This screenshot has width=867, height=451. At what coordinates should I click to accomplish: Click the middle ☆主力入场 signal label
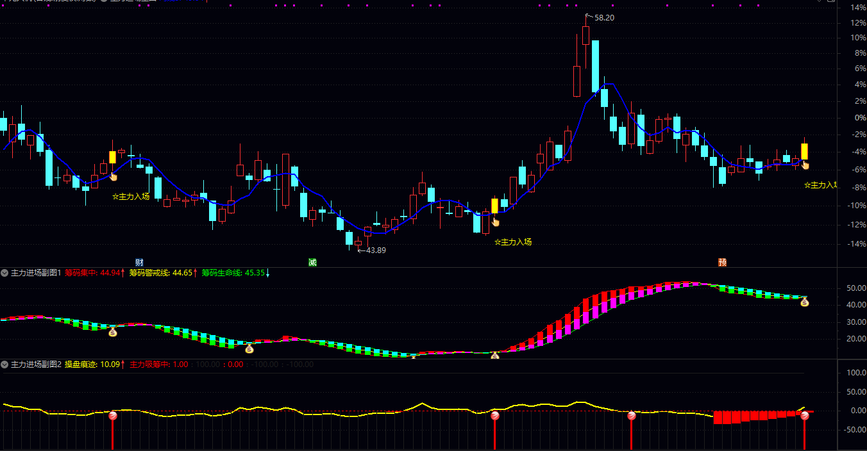(x=513, y=242)
